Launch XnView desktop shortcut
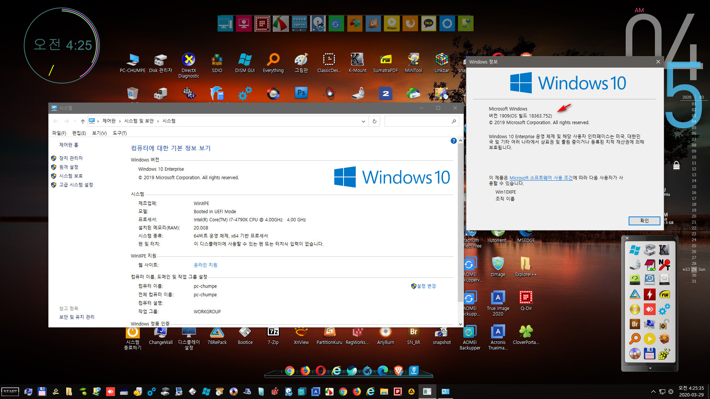This screenshot has height=399, width=710. click(301, 336)
